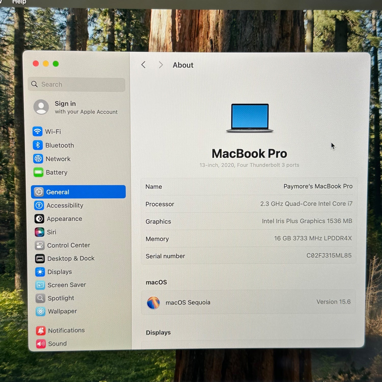This screenshot has height=382, width=382.
Task: Click the Siri icon in sidebar
Action: 39,232
